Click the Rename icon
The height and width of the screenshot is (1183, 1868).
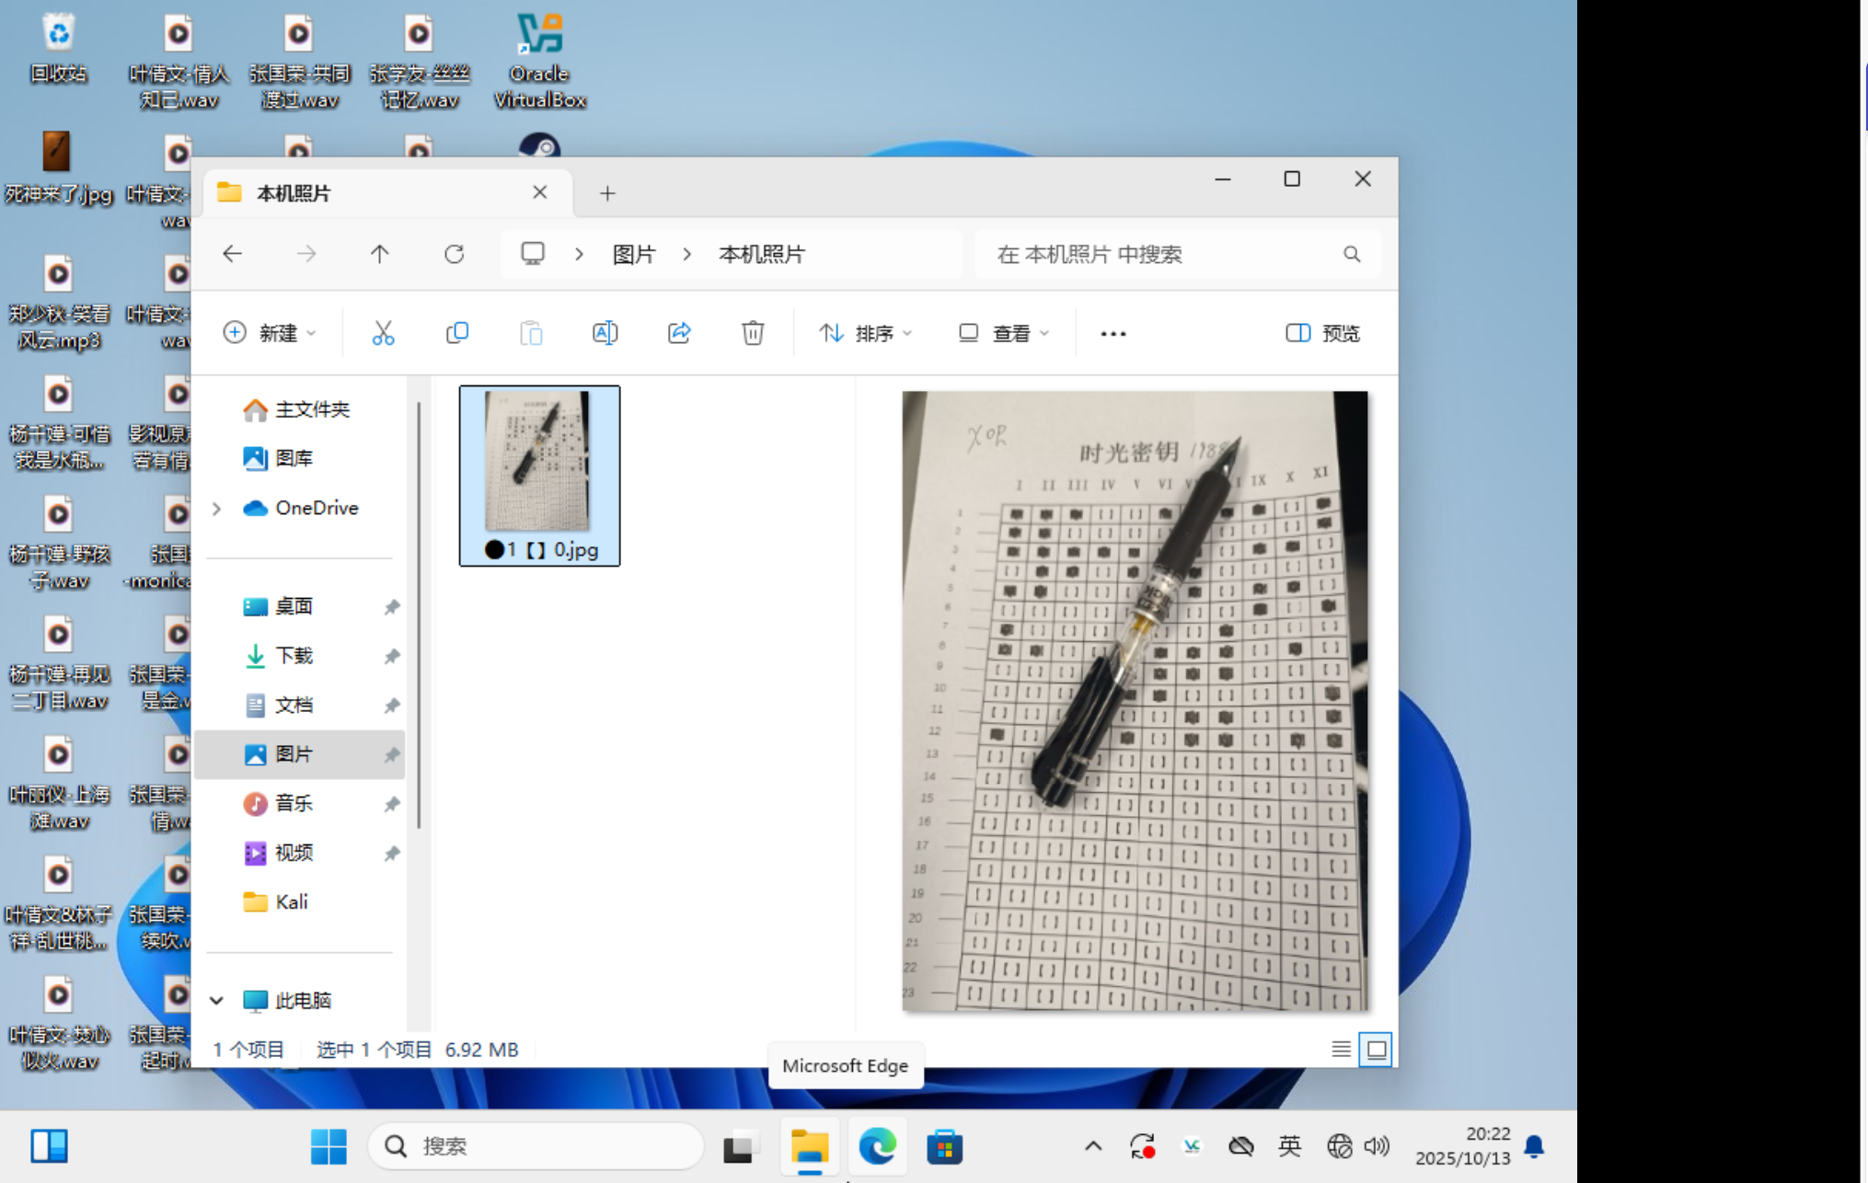click(605, 333)
